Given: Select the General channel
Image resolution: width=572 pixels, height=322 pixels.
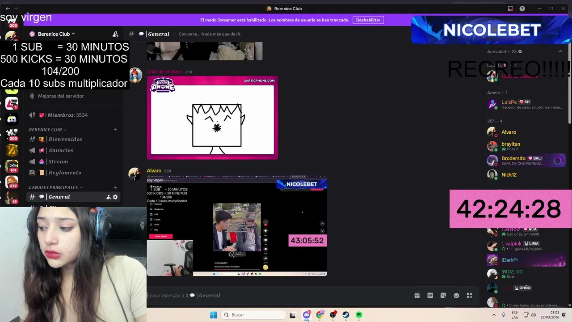Looking at the screenshot, I should (74, 197).
